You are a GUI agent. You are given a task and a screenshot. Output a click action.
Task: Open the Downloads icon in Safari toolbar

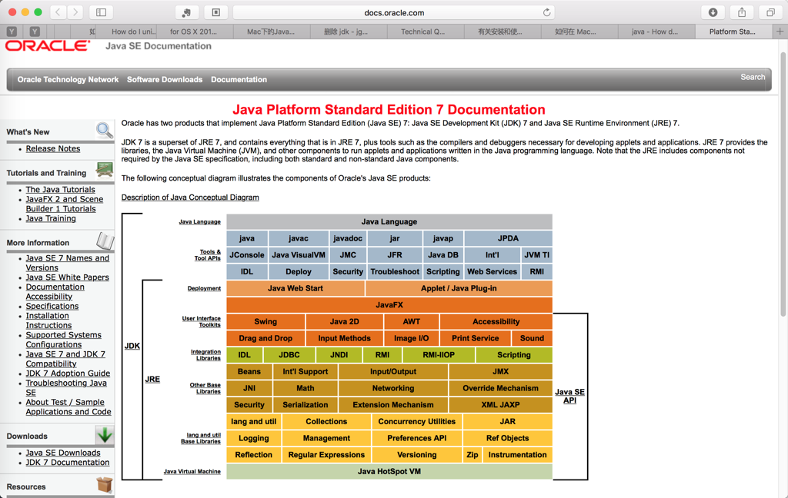coord(713,12)
